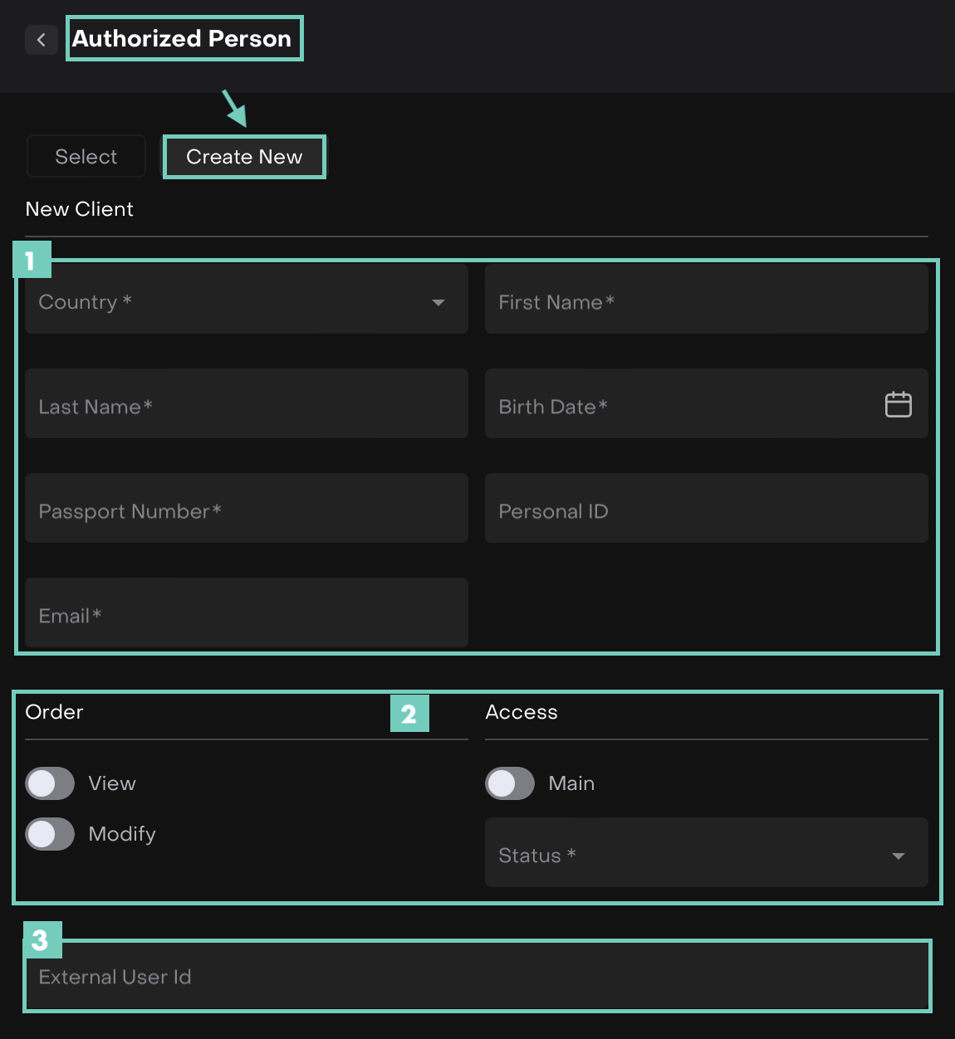Switch to the Create New tab

(x=244, y=157)
